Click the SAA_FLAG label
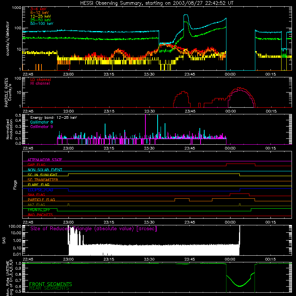This screenshot has width=296, height=296. 36,195
